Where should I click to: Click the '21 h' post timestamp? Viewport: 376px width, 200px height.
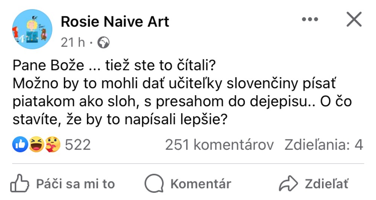pos(73,43)
